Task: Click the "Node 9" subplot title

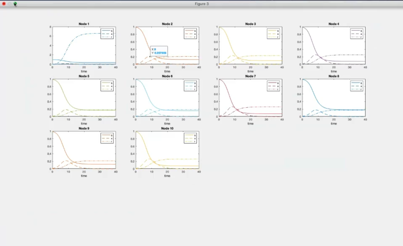Action: click(x=84, y=128)
